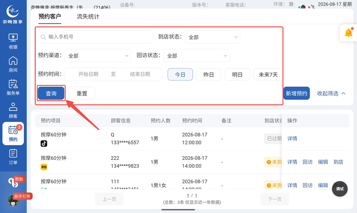Click the 预约人数 column header

pyautogui.click(x=160, y=120)
